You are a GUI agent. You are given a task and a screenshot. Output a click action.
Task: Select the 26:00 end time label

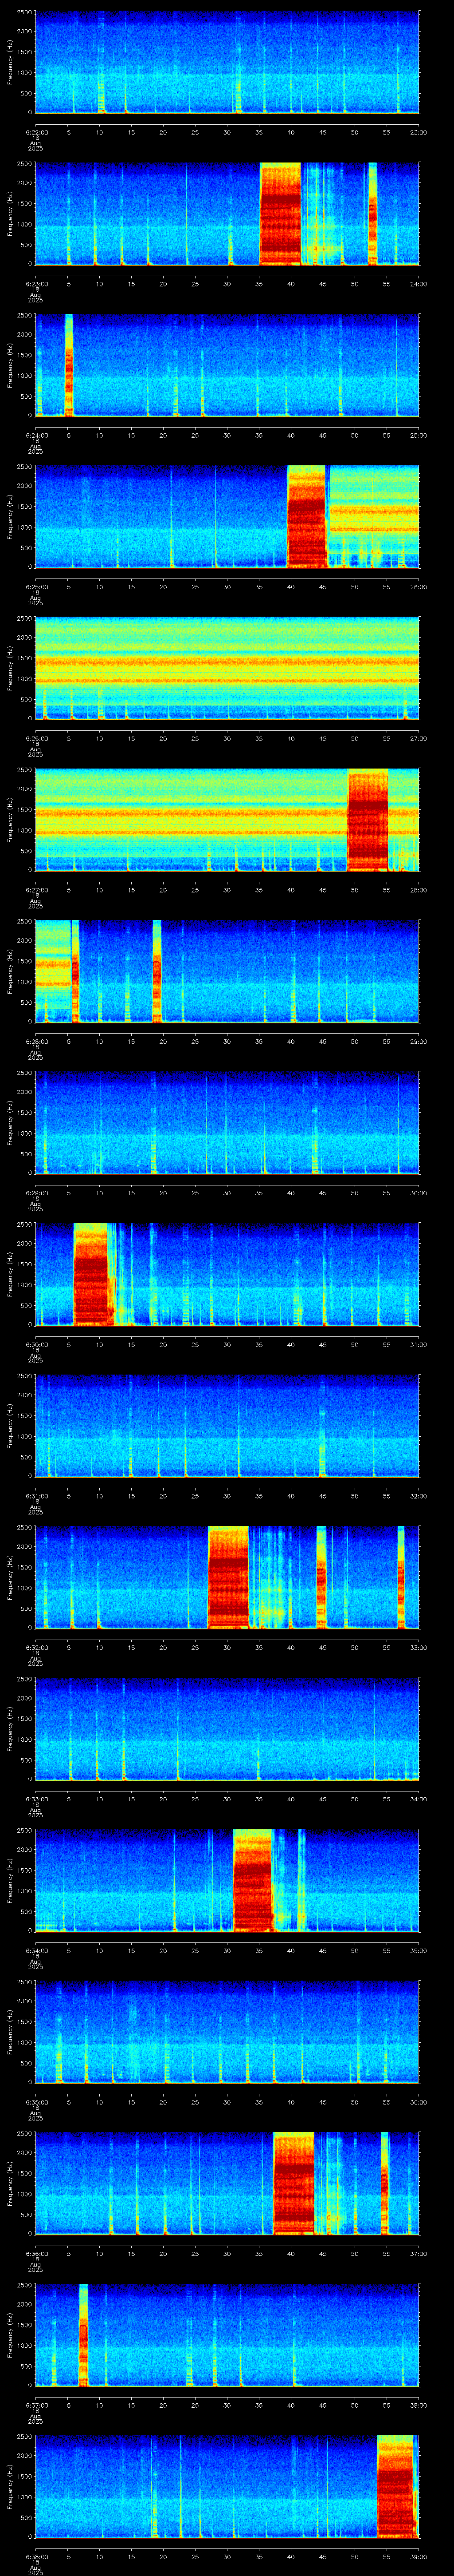point(418,586)
